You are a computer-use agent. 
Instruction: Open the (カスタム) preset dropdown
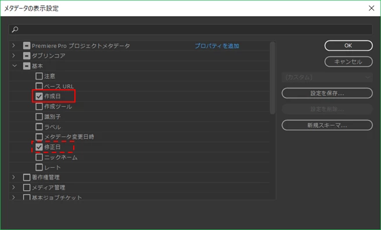[x=327, y=77]
